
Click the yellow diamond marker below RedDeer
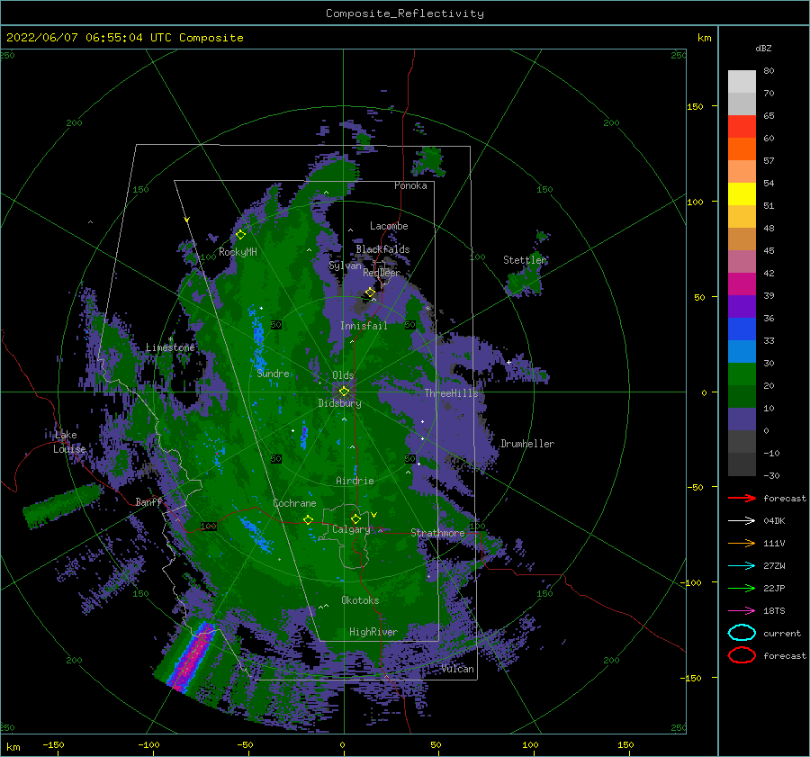370,293
